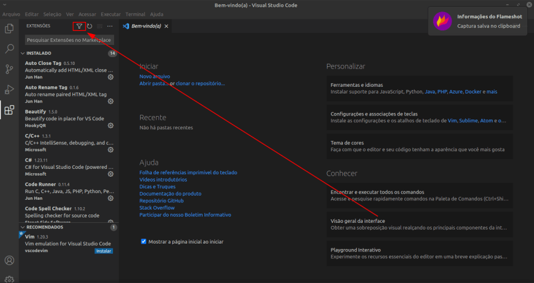Open manage gear for Code Runner
The height and width of the screenshot is (283, 534).
click(110, 198)
